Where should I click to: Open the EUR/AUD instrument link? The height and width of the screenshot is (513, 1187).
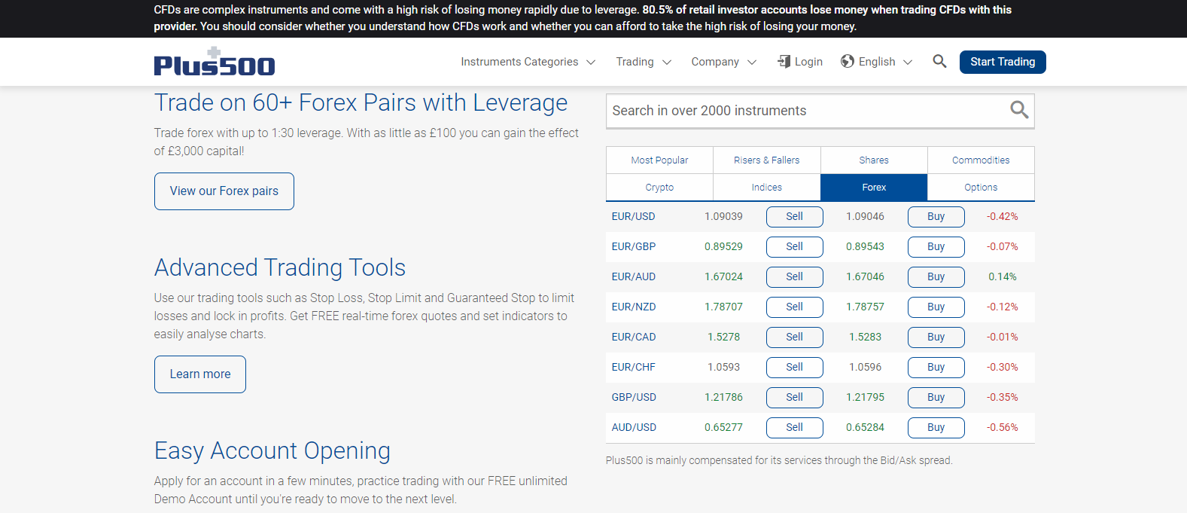634,276
